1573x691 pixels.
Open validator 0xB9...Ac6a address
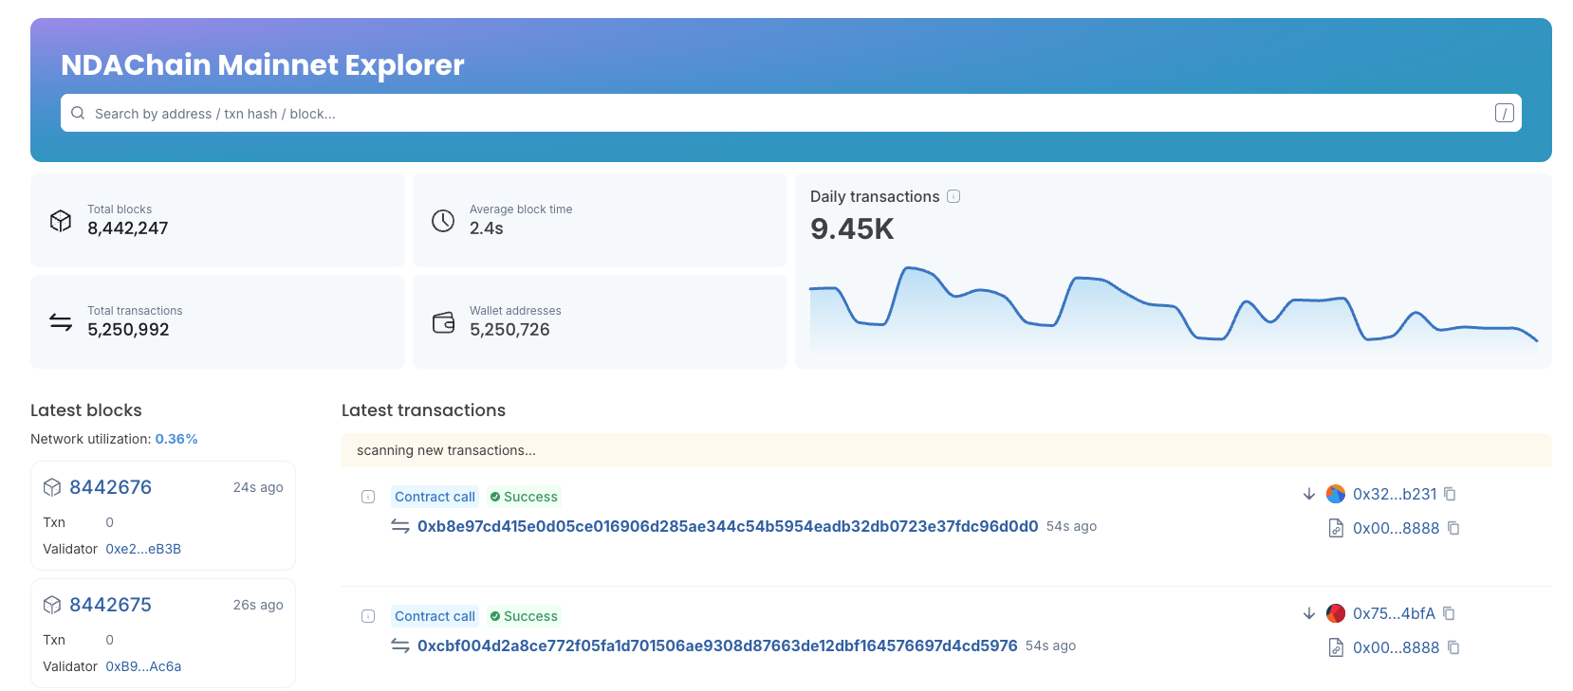[x=143, y=666]
